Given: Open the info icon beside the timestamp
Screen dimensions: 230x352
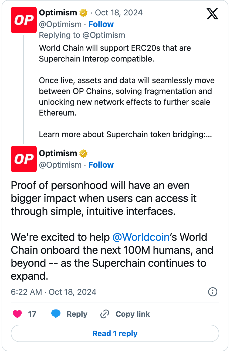Looking at the screenshot, I should 212,292.
